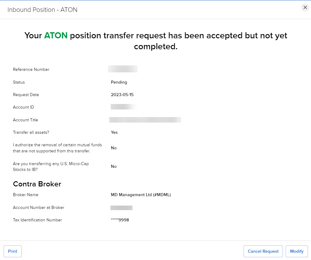Click the Yes value for transfer all assets

click(x=114, y=132)
